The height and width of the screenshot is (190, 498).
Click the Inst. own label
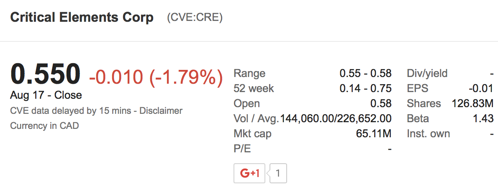[429, 134]
